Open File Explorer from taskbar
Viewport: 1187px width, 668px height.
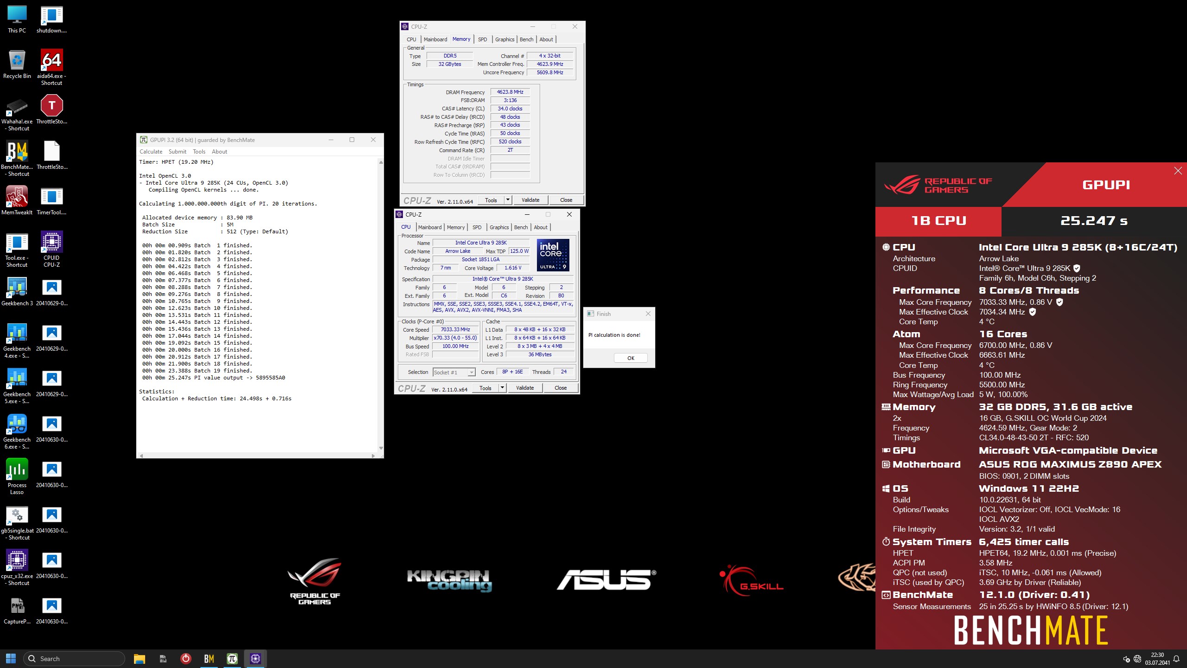[140, 658]
